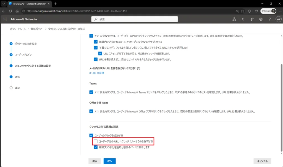
Task: Click the help question mark icon
Action: tap(269, 19)
